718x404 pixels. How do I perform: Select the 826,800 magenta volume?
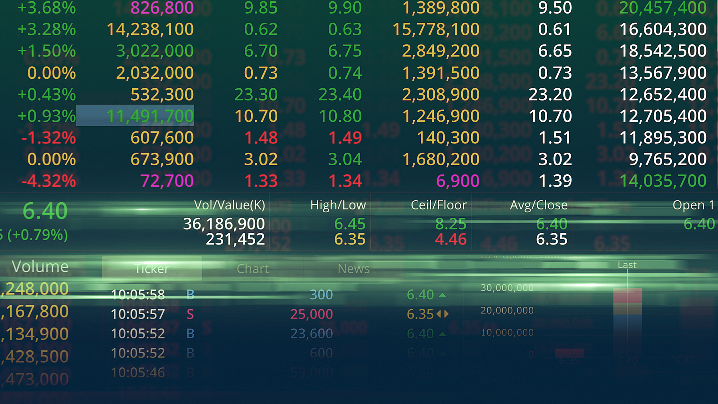point(162,8)
